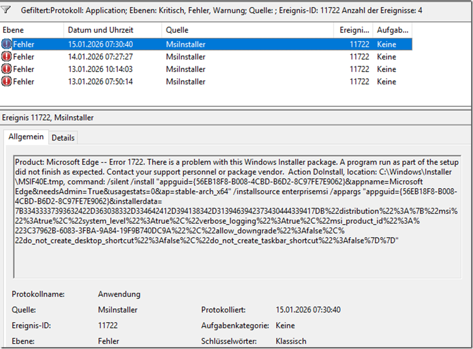Viewport: 473px width, 349px height.
Task: Click error icon of 14.01.2026 event
Action: (x=6, y=57)
